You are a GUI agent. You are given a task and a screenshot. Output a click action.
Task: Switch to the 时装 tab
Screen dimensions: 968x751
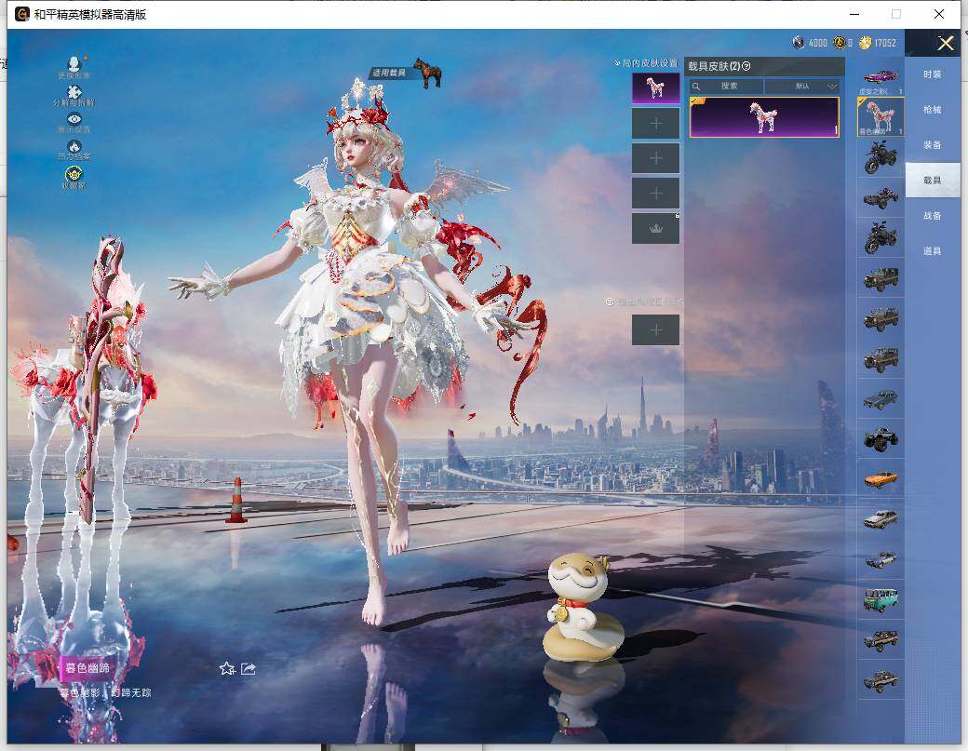click(x=933, y=74)
